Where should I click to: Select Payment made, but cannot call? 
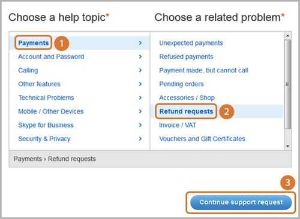pyautogui.click(x=203, y=70)
